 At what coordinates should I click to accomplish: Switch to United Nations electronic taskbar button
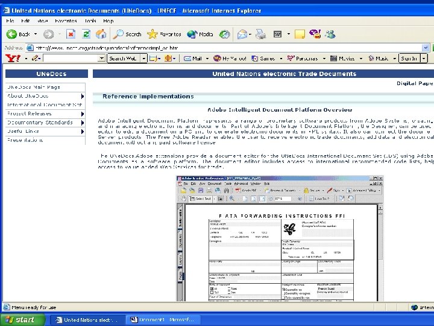point(88,320)
